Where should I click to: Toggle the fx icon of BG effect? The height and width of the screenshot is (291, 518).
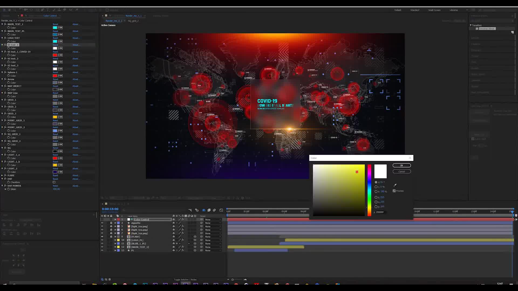coord(5,148)
